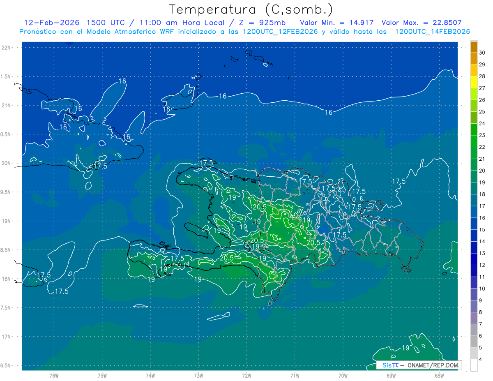
Task: Click the "19N" latitude axis label
Action: [x=7, y=221]
